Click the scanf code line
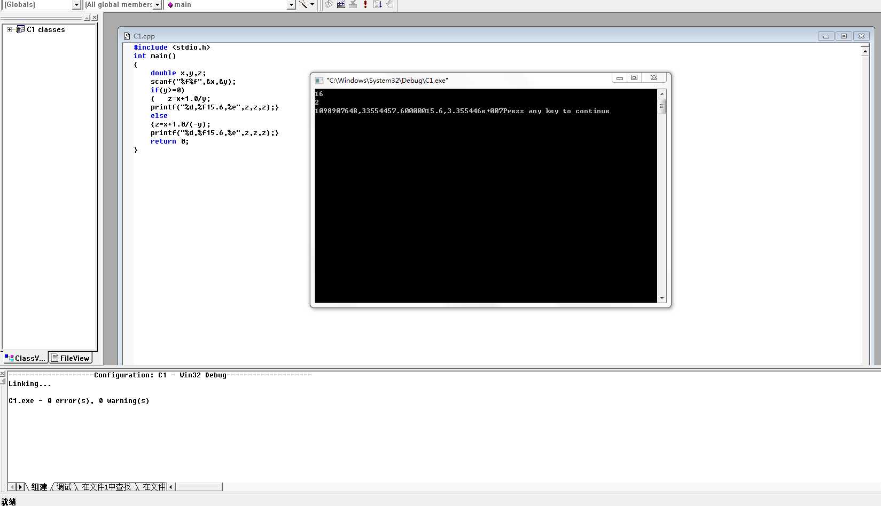The width and height of the screenshot is (881, 506). tap(193, 82)
